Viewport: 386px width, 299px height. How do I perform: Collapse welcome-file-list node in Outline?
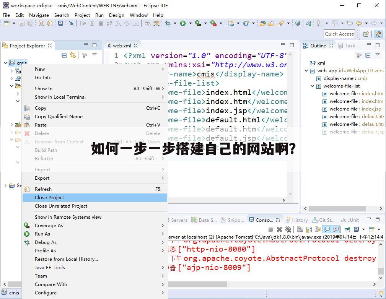click(x=312, y=86)
